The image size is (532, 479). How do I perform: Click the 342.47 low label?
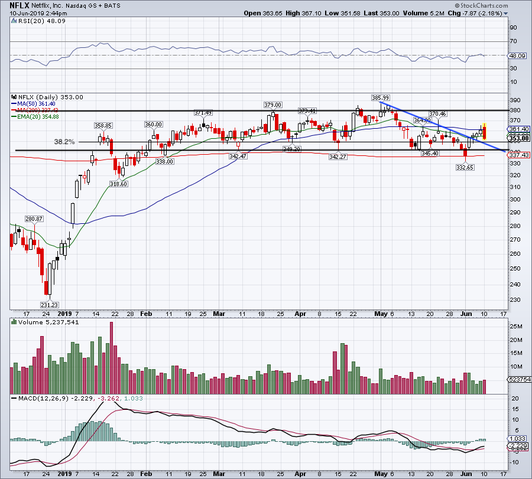point(238,157)
